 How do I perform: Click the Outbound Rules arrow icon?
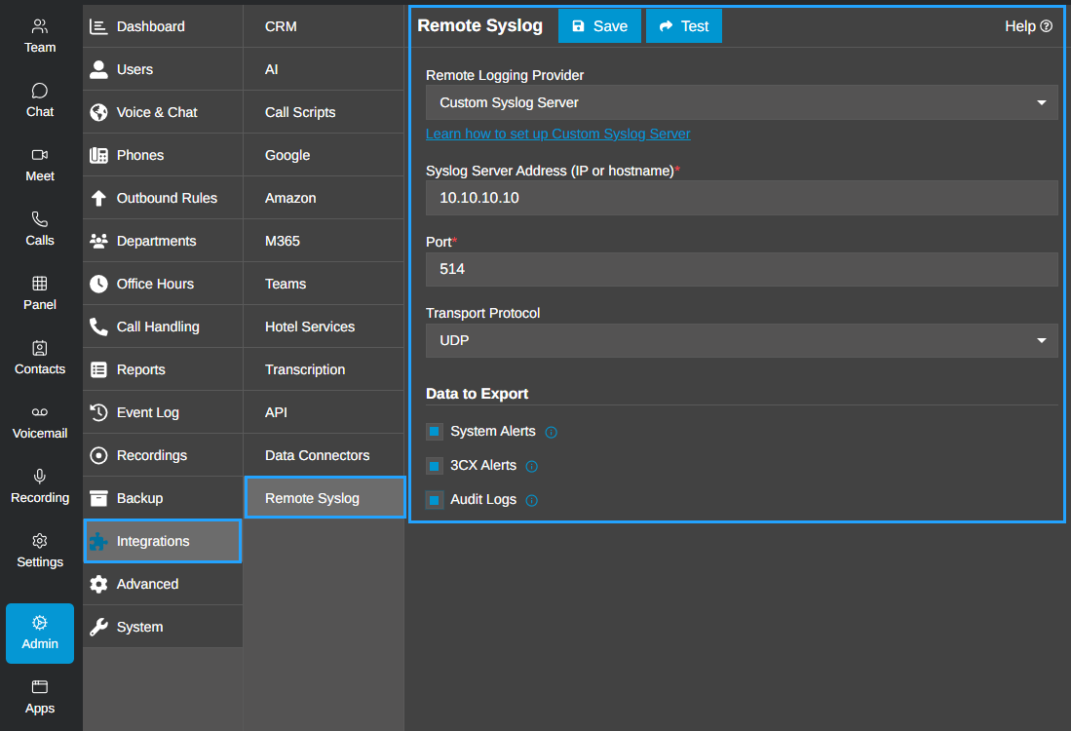(x=99, y=198)
